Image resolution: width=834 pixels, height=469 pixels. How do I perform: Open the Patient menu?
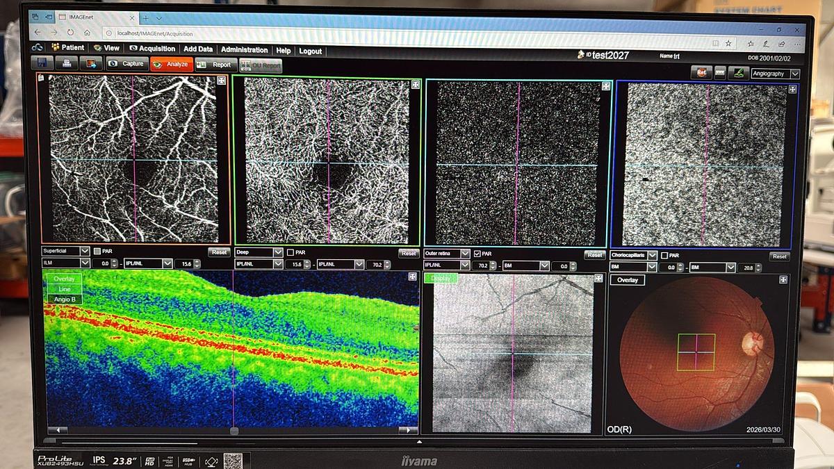tap(72, 49)
